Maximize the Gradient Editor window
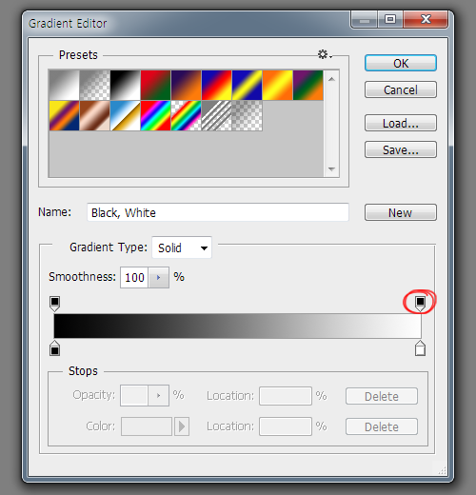The height and width of the screenshot is (495, 476). click(x=390, y=20)
